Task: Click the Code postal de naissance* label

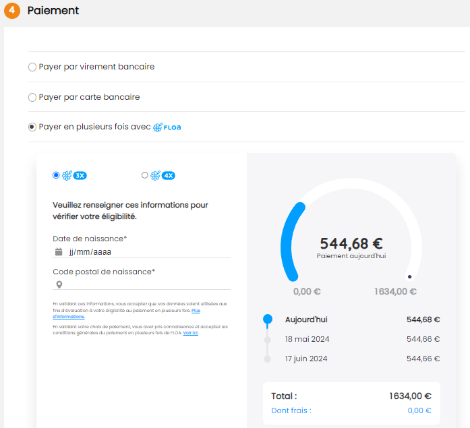Action: click(104, 272)
